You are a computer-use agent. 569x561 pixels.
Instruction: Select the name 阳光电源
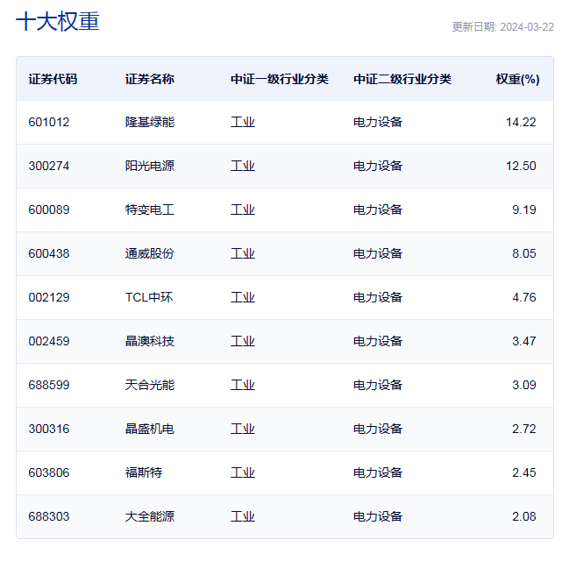[150, 166]
